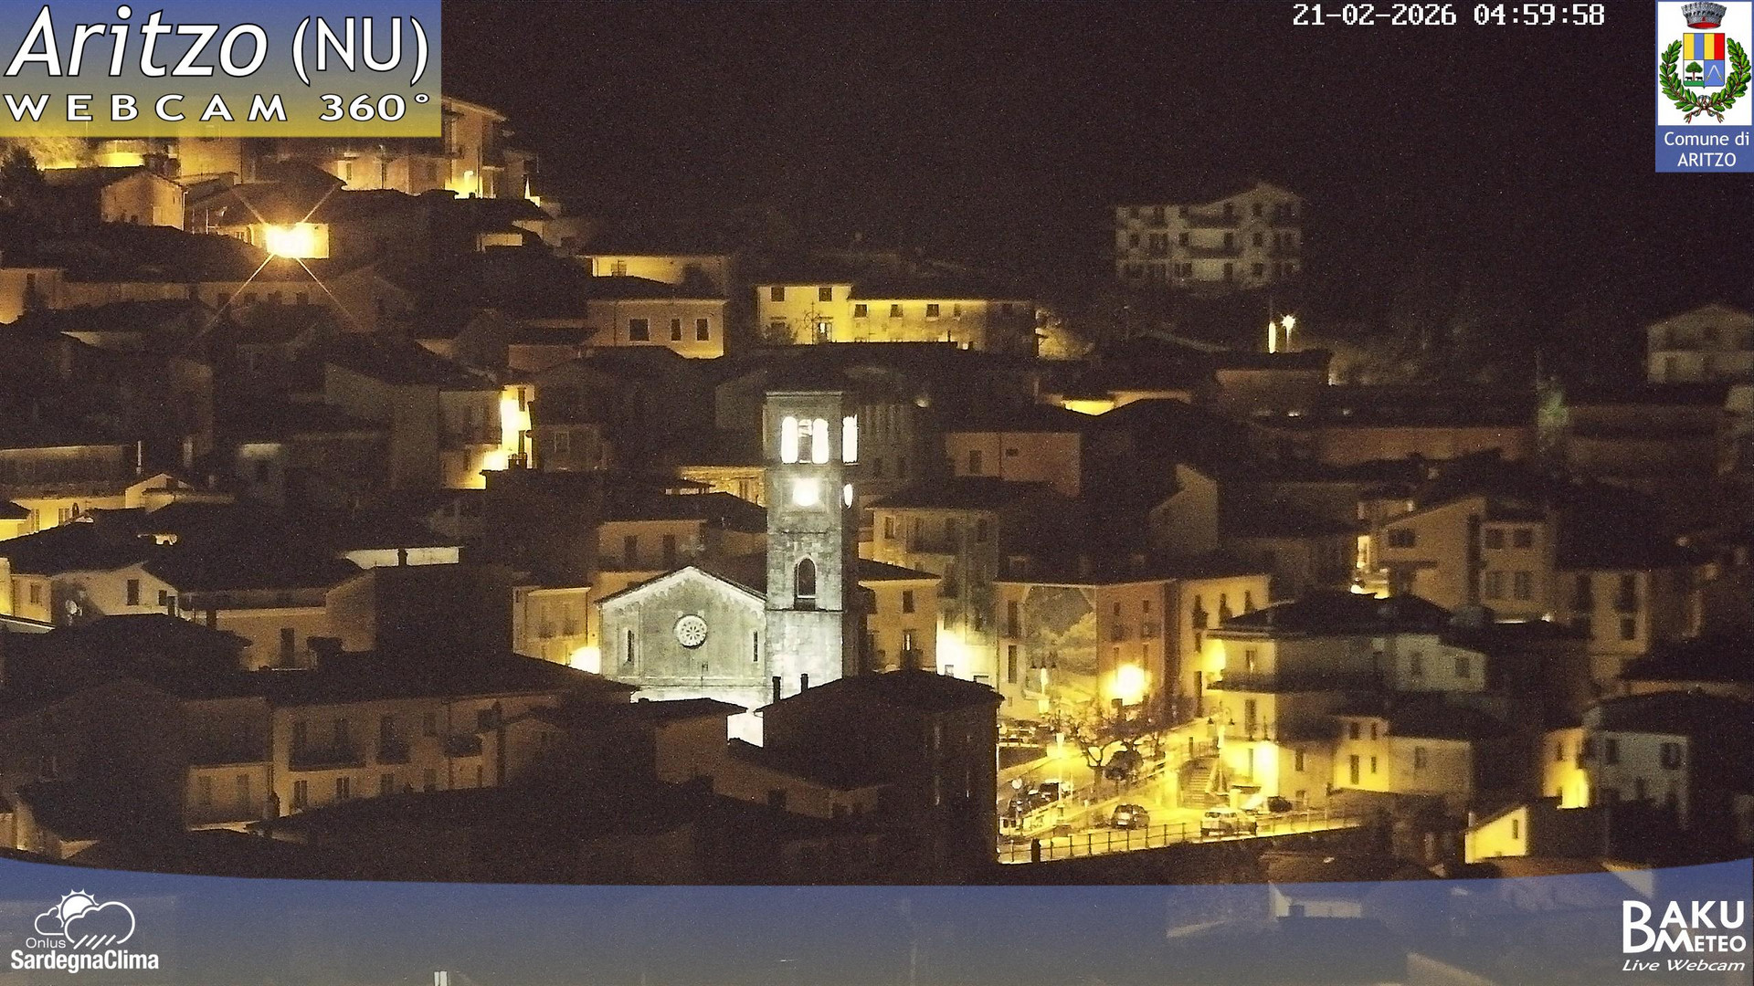1754x986 pixels.
Task: Click the crown emblem atop the Aritzo crest
Action: (x=1705, y=14)
